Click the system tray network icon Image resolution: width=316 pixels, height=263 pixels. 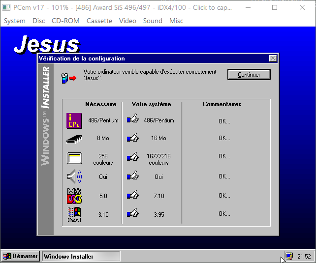pos(289,256)
